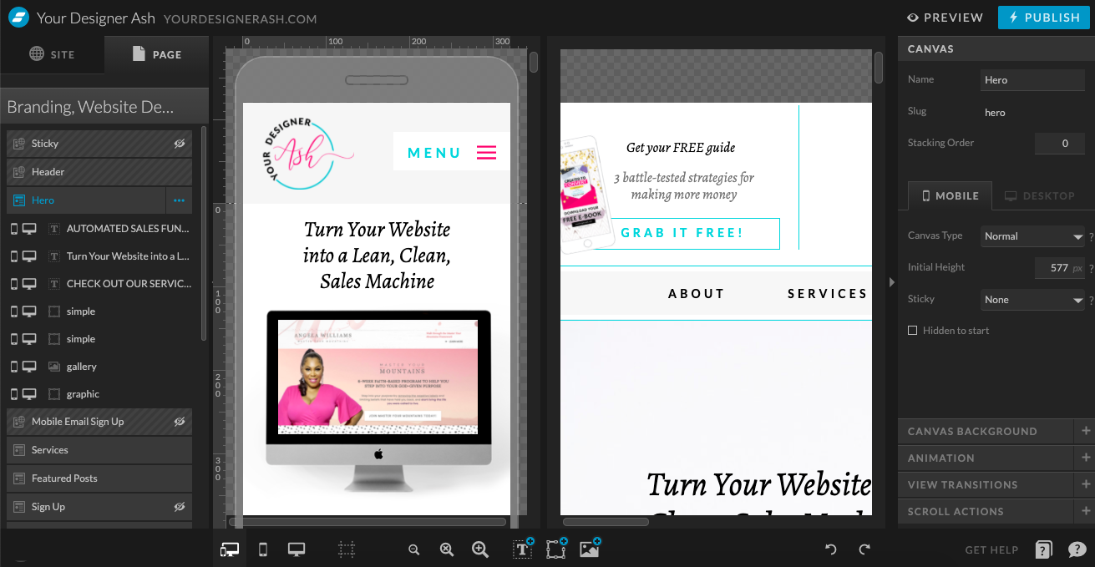Click the Showit logo icon
The image size is (1095, 567).
18,18
